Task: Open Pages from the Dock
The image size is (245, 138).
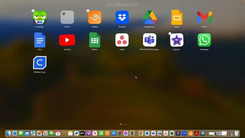Action: 107,133
